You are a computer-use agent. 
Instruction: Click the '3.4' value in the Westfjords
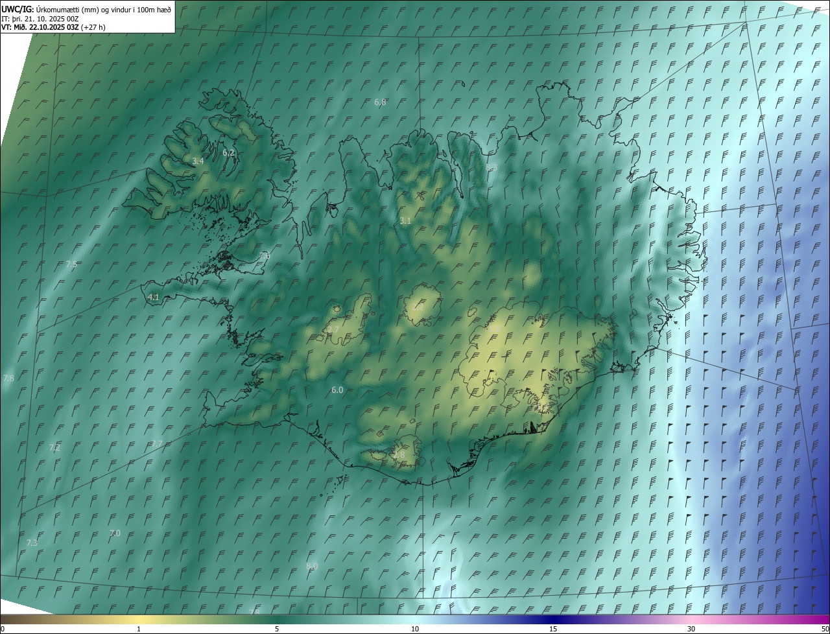(198, 161)
